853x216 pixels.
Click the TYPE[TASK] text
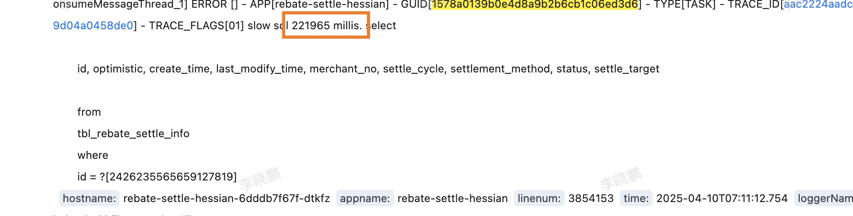(x=685, y=4)
